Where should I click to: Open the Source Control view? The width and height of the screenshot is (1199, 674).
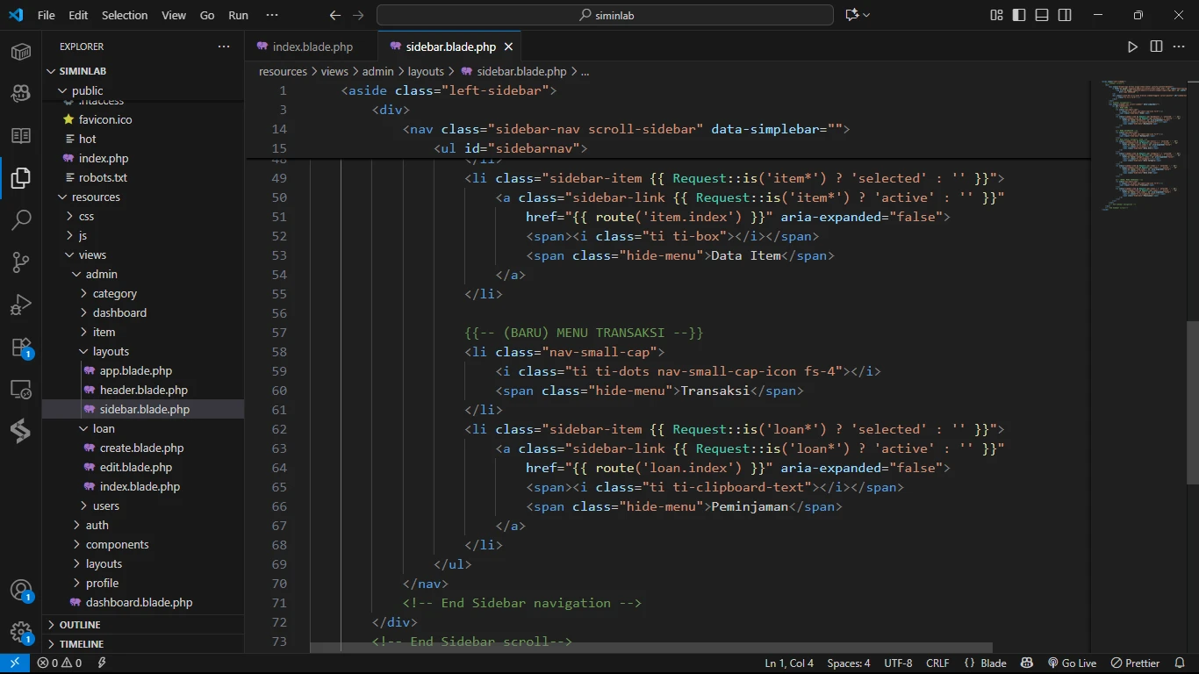21,262
